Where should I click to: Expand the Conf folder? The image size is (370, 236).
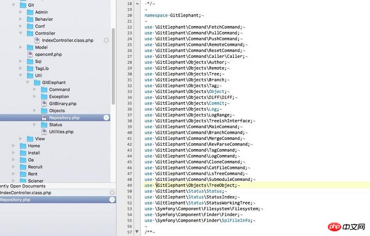20,26
